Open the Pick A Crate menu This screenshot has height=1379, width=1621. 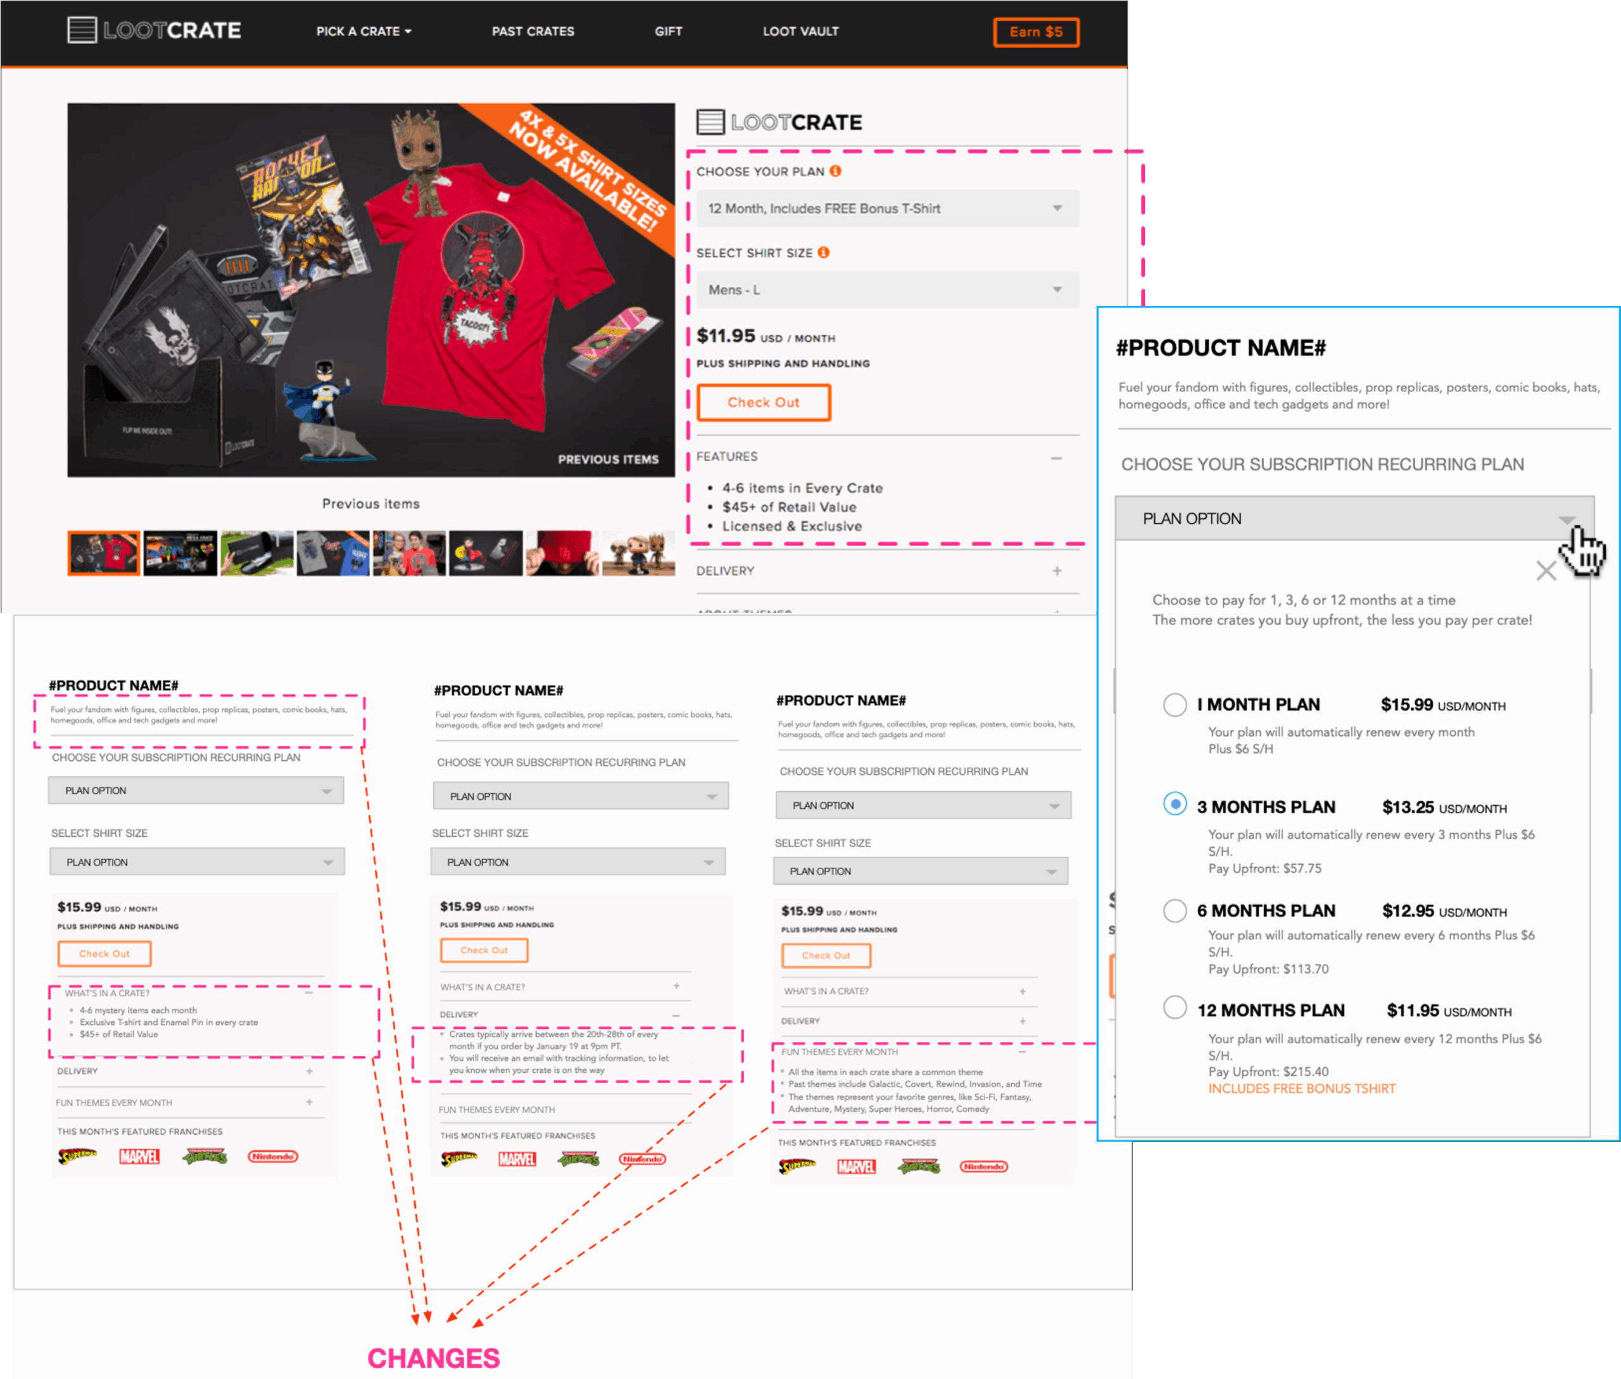[x=363, y=31]
